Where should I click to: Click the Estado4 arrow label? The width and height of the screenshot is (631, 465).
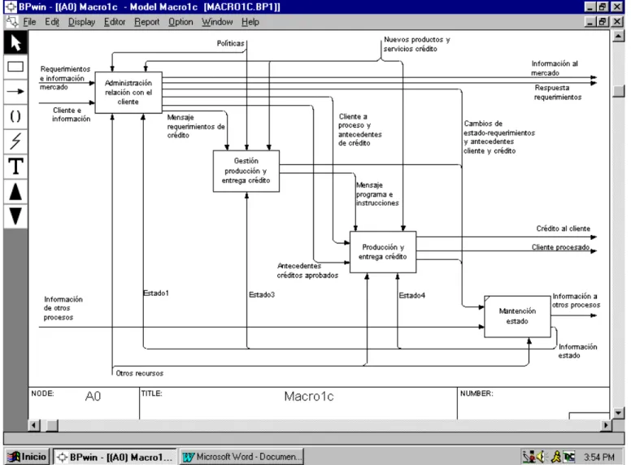[x=412, y=296]
